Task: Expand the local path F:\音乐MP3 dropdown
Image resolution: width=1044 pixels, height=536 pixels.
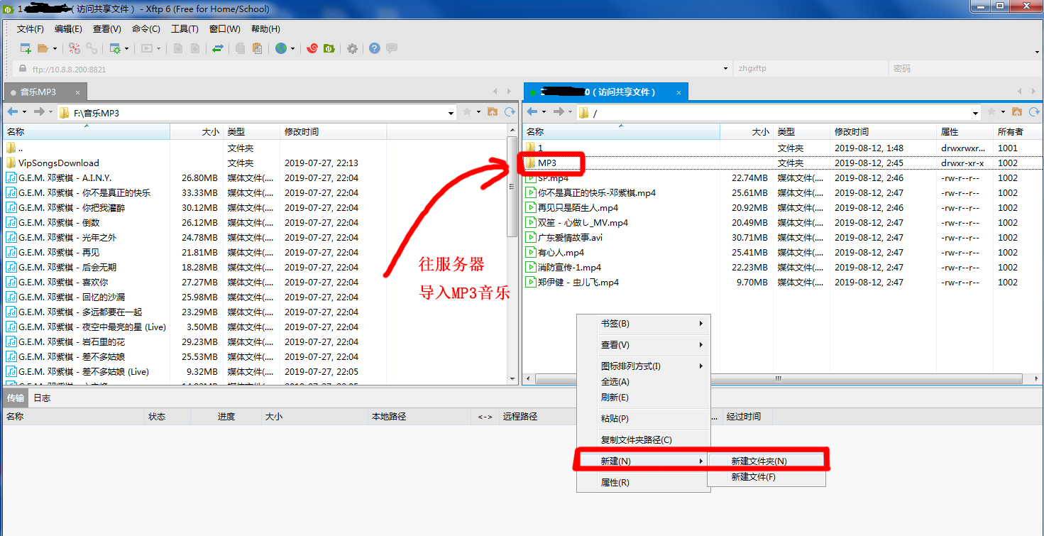Action: [x=451, y=113]
